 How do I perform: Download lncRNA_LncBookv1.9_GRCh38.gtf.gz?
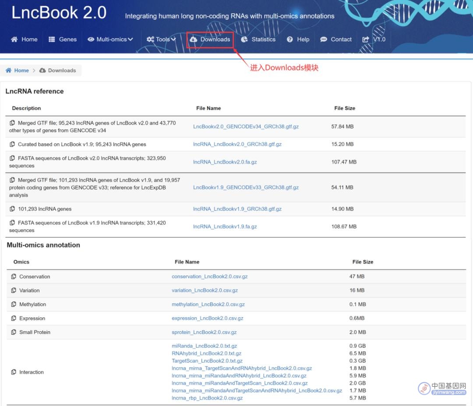[237, 209]
